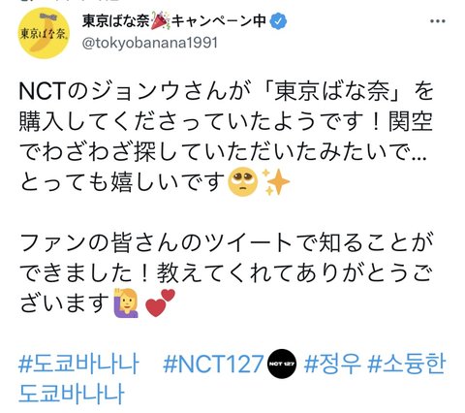Open the three-dot more options menu
The width and height of the screenshot is (465, 413).
(438, 21)
